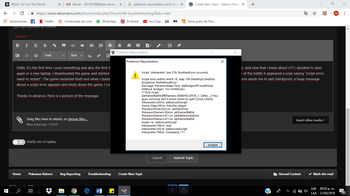
Task: Toggle underline formatting in the editor
Action: (x=36, y=45)
